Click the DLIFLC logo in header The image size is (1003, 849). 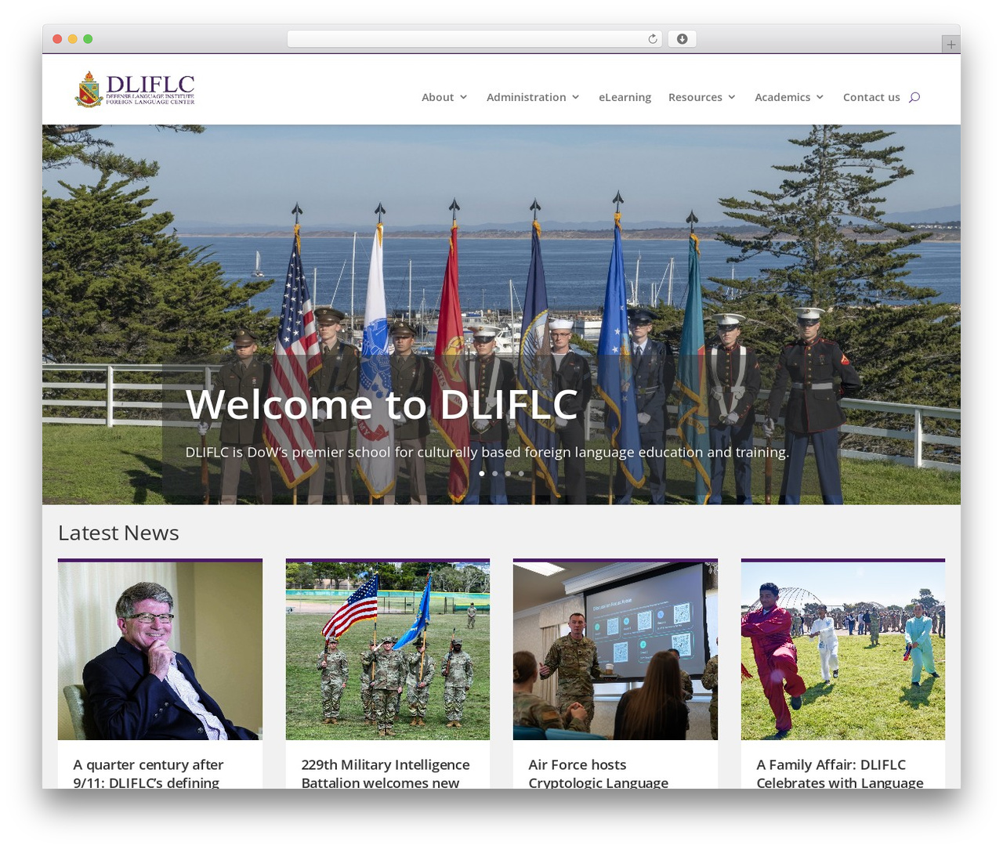[135, 89]
